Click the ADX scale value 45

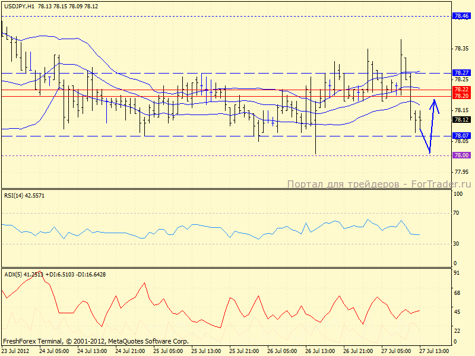pyautogui.click(x=457, y=312)
